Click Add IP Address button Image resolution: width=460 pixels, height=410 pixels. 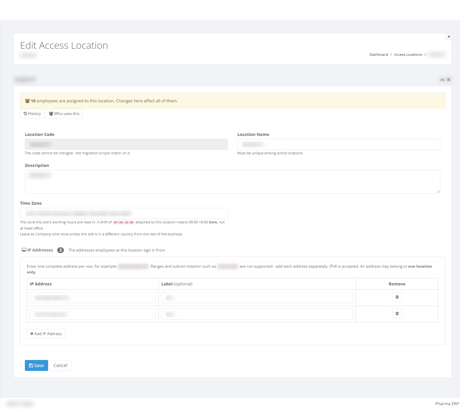click(x=46, y=334)
